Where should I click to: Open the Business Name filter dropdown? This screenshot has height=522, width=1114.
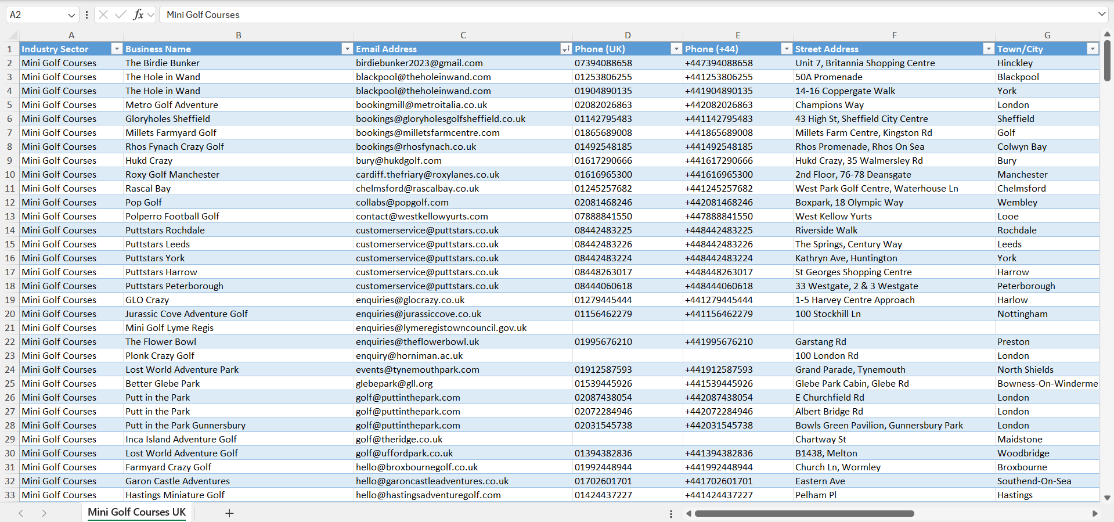(x=347, y=49)
